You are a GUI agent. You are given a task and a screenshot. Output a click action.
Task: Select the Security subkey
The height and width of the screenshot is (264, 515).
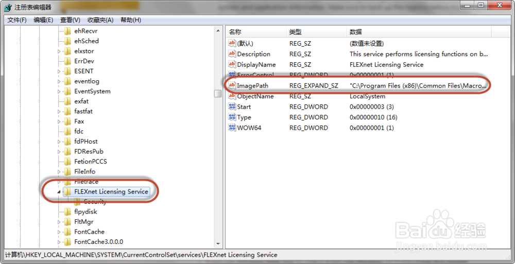(x=95, y=202)
